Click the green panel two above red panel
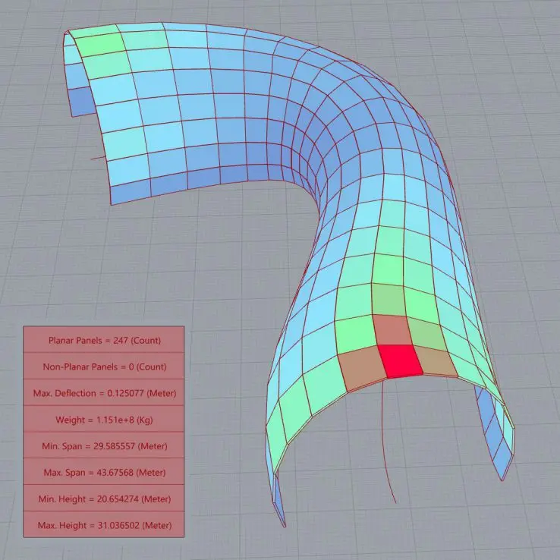 coord(387,300)
